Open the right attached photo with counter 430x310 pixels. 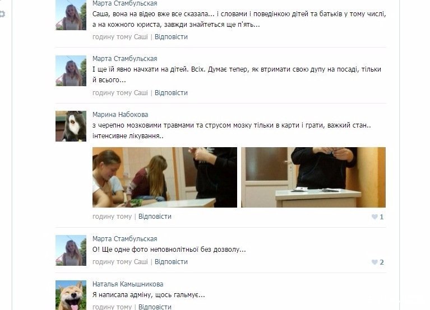[313, 177]
